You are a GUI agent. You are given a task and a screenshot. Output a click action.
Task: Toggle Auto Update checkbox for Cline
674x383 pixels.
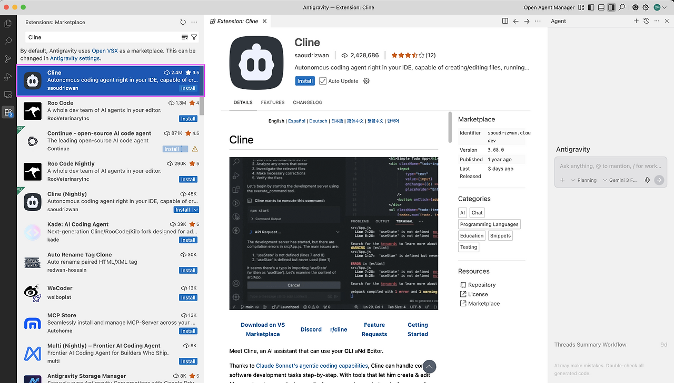323,81
